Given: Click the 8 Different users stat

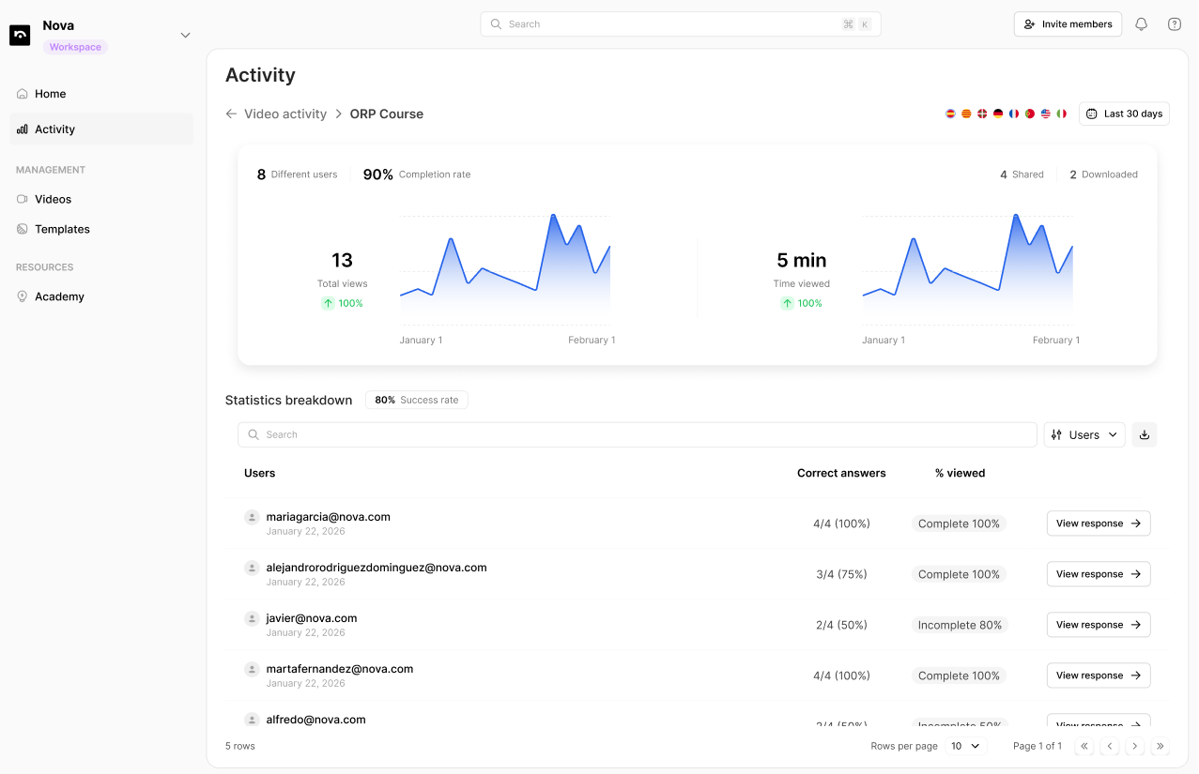Looking at the screenshot, I should (x=297, y=175).
